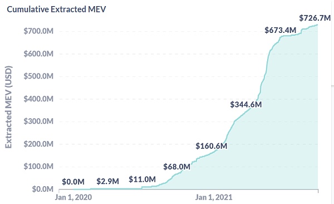Click the Jan 1, 2020 axis label

pyautogui.click(x=73, y=197)
